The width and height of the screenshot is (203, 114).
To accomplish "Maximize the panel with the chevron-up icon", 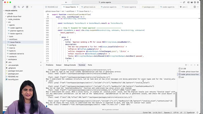I will point(195,65).
